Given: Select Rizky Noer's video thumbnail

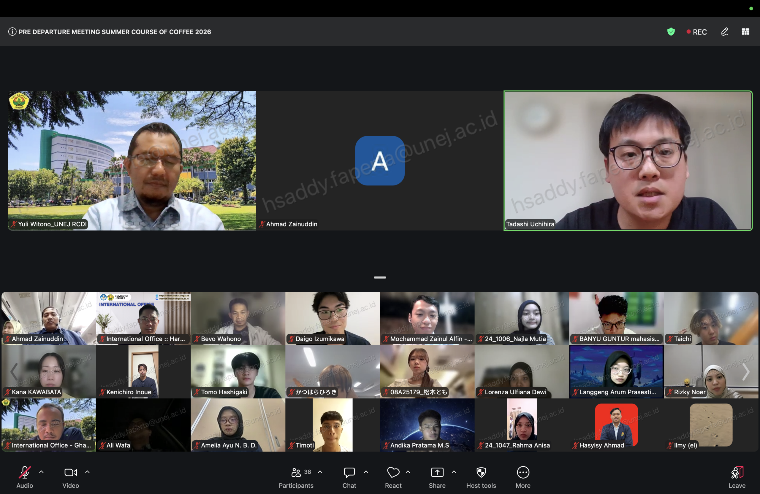Looking at the screenshot, I should [x=711, y=372].
